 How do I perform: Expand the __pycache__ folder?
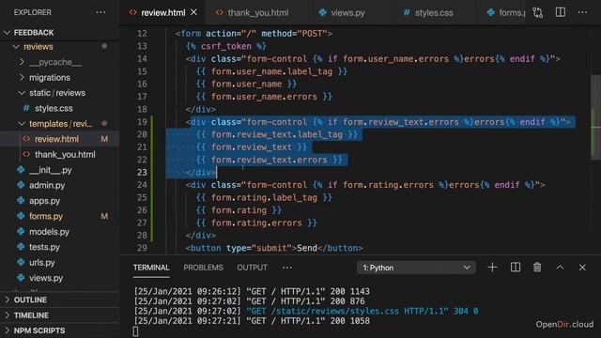[x=22, y=62]
